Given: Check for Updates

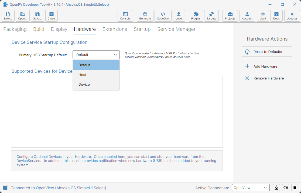Looking at the screenshot, I should (x=292, y=16).
